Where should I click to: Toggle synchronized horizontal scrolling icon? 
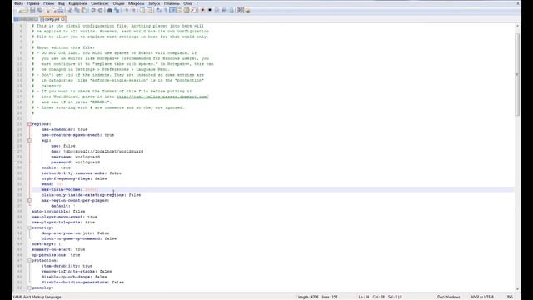pyautogui.click(x=149, y=10)
